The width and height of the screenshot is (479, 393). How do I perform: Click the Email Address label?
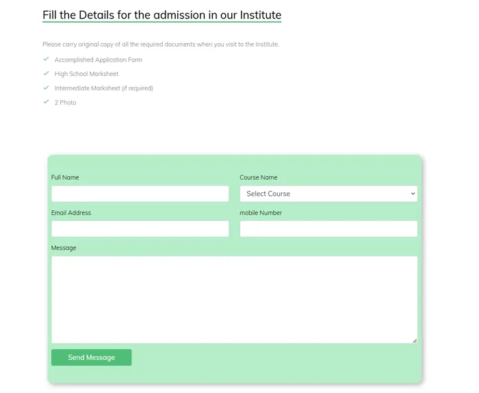coord(71,213)
